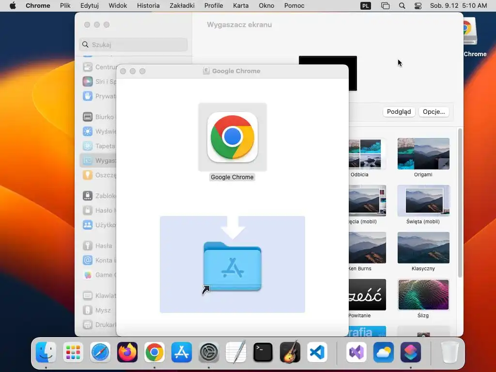Open Spotlight search in menu bar
496x372 pixels.
(402, 6)
